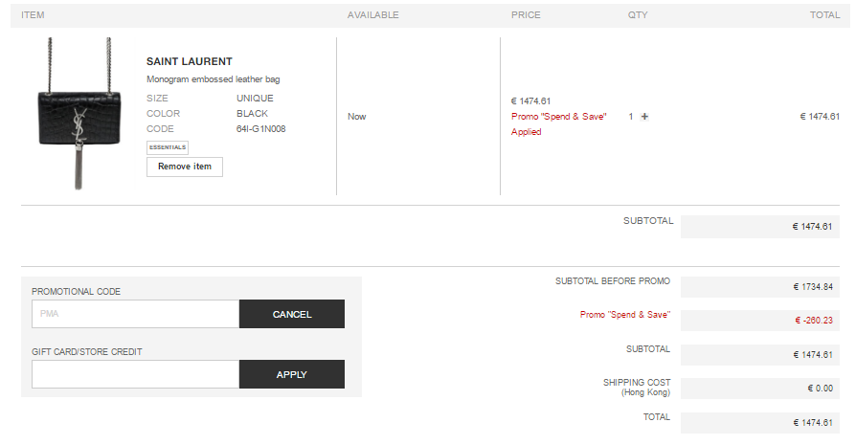Click the final TOTAL amount € 1474.61
Screen dimensions: 856x445
pyautogui.click(x=813, y=423)
